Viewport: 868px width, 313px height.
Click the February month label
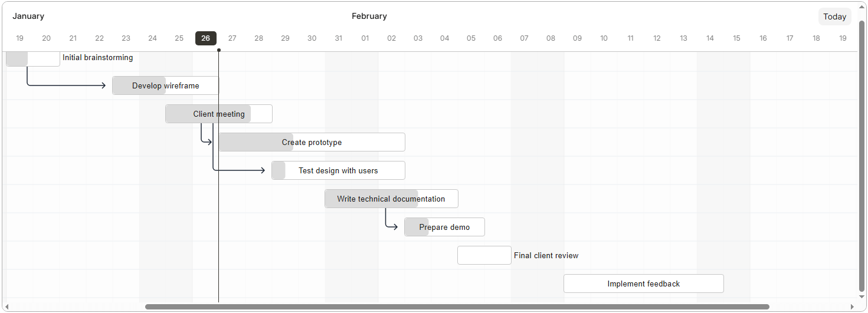click(x=369, y=16)
